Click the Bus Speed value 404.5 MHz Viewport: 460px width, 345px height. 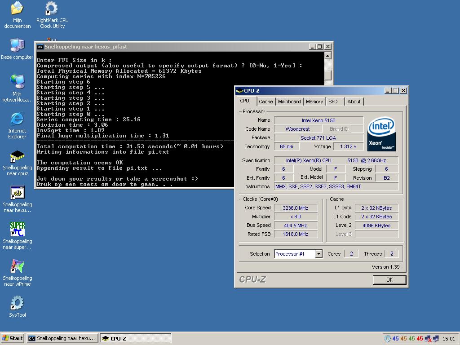296,226
